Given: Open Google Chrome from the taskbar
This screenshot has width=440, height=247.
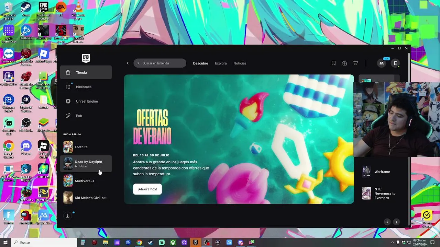Looking at the screenshot, I should tap(139, 243).
